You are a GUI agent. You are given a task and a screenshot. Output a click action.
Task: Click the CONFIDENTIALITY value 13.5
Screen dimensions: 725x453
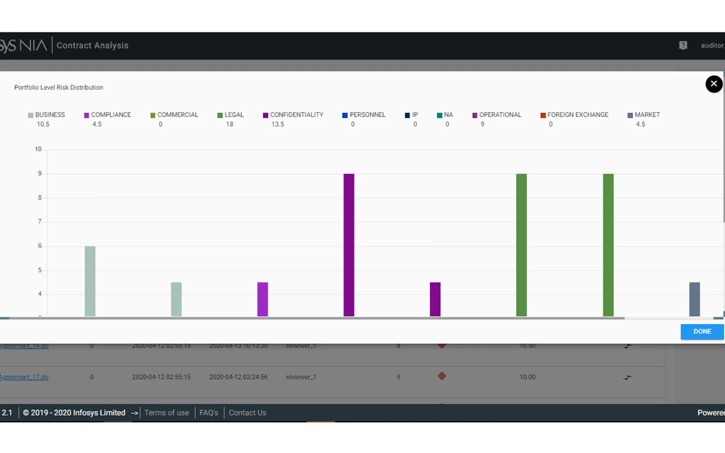(x=278, y=124)
